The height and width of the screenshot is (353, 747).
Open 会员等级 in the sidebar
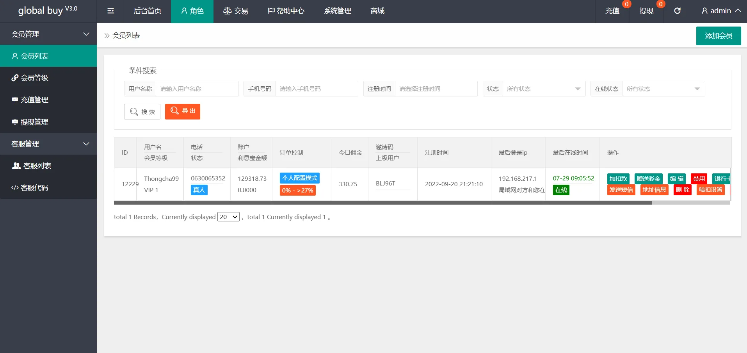coord(34,78)
